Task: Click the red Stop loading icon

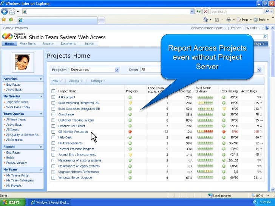Action: pos(205,12)
